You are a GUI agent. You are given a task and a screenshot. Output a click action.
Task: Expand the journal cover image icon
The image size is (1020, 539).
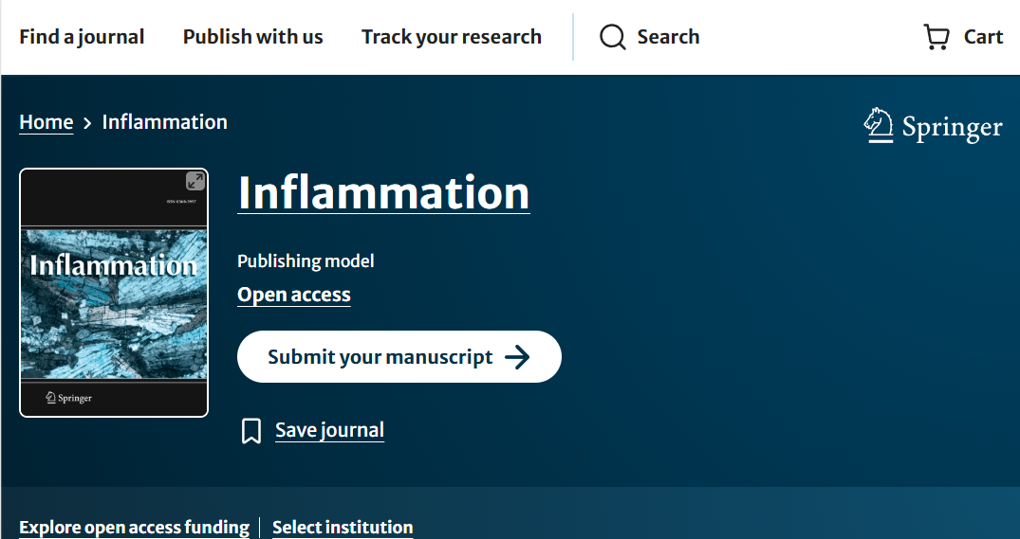tap(195, 181)
